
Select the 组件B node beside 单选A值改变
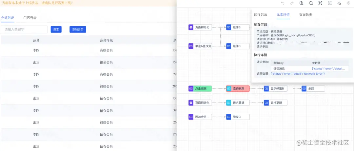click(x=238, y=46)
